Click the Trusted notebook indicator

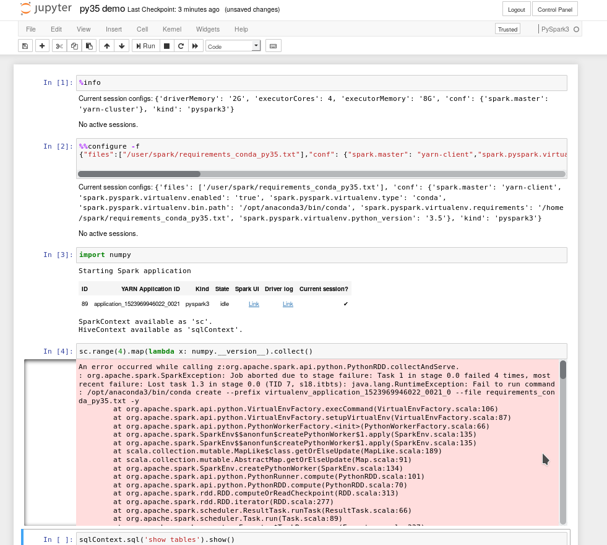[507, 29]
